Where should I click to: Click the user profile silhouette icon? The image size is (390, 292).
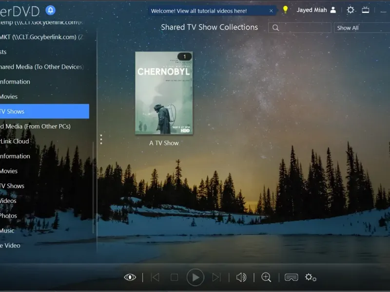333,10
